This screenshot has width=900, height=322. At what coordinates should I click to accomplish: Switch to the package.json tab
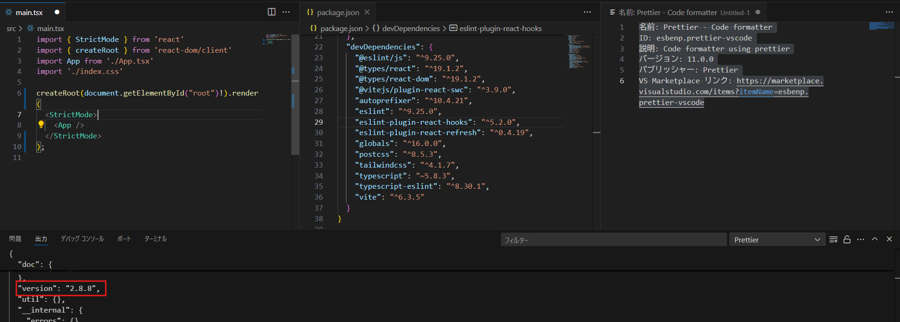pyautogui.click(x=338, y=12)
